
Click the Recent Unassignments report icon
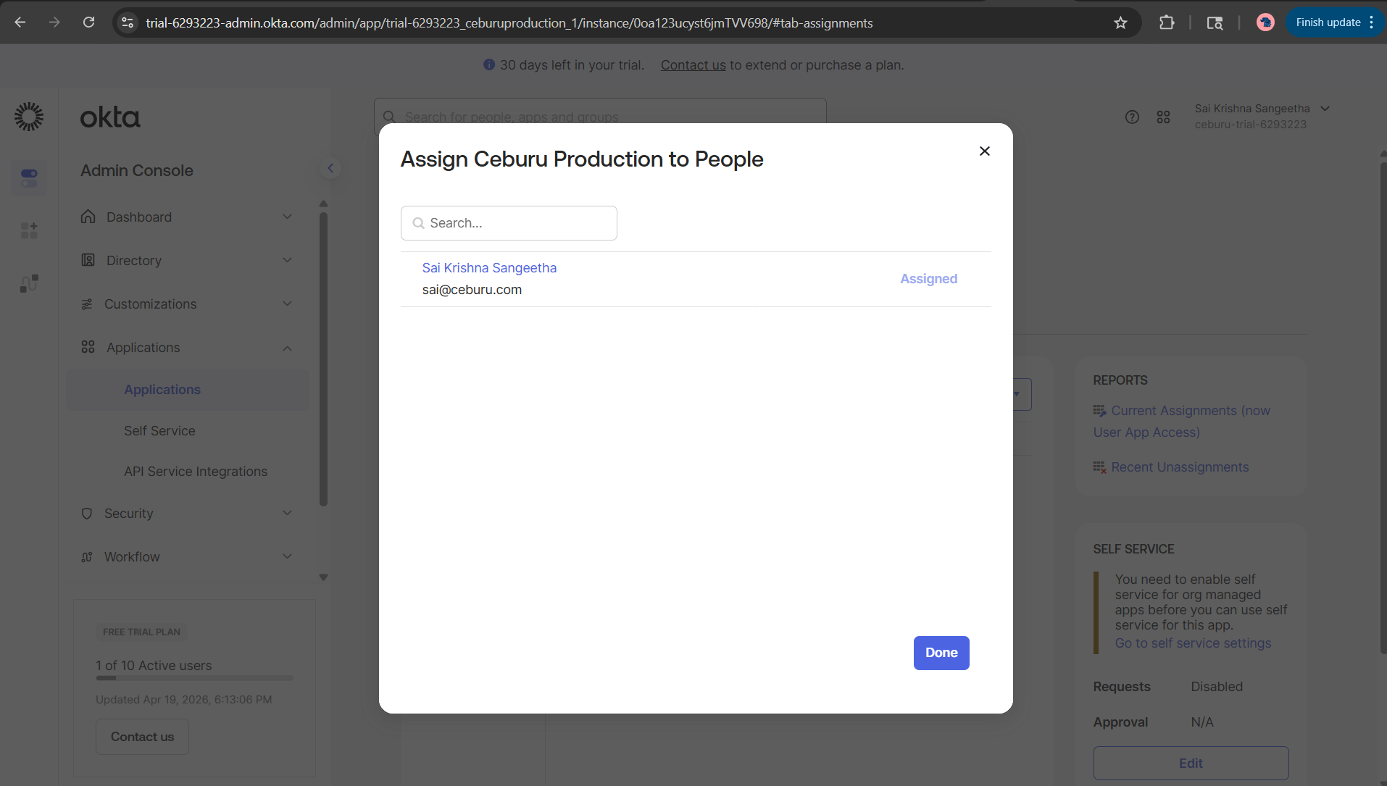[1099, 467]
